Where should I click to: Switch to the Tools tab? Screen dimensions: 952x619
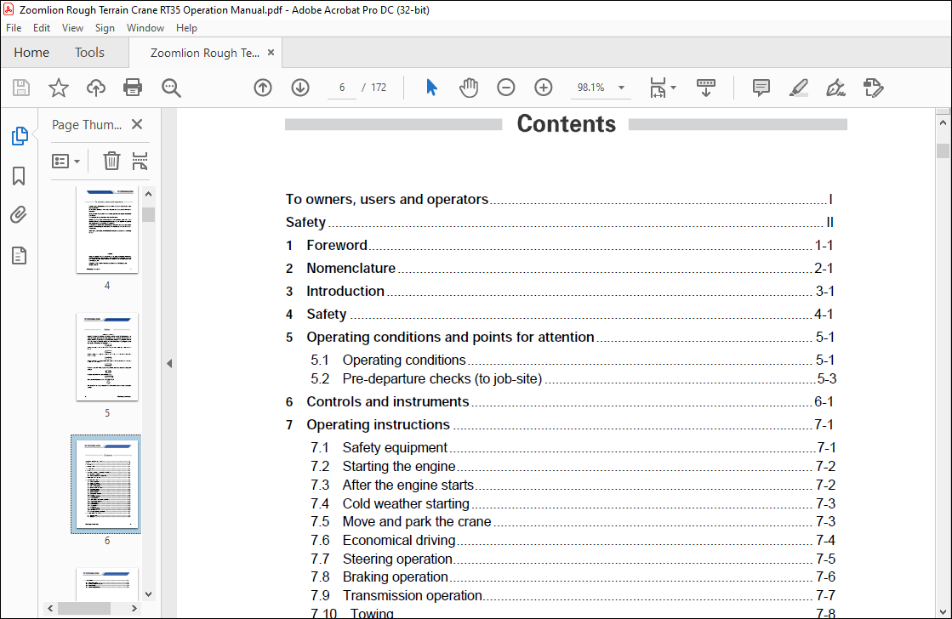[x=89, y=53]
